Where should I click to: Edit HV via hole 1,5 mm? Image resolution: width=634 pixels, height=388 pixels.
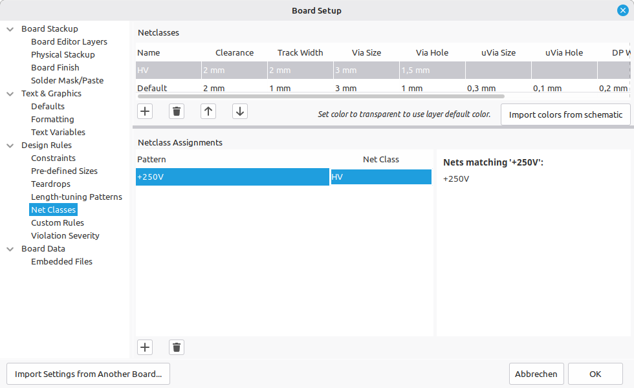432,70
